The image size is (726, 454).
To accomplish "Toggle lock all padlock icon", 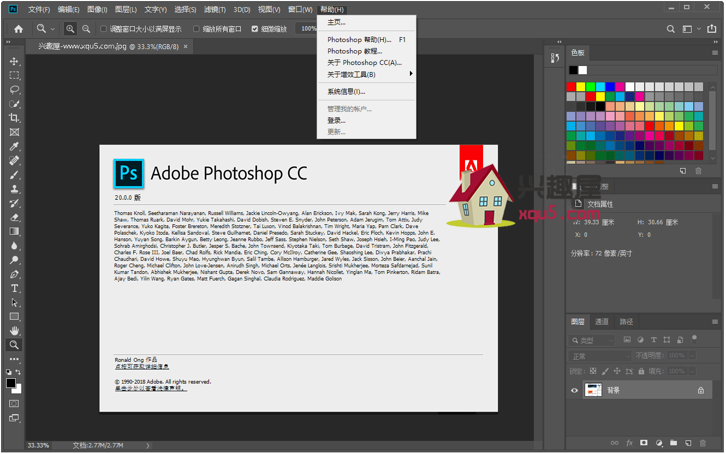I will click(641, 371).
